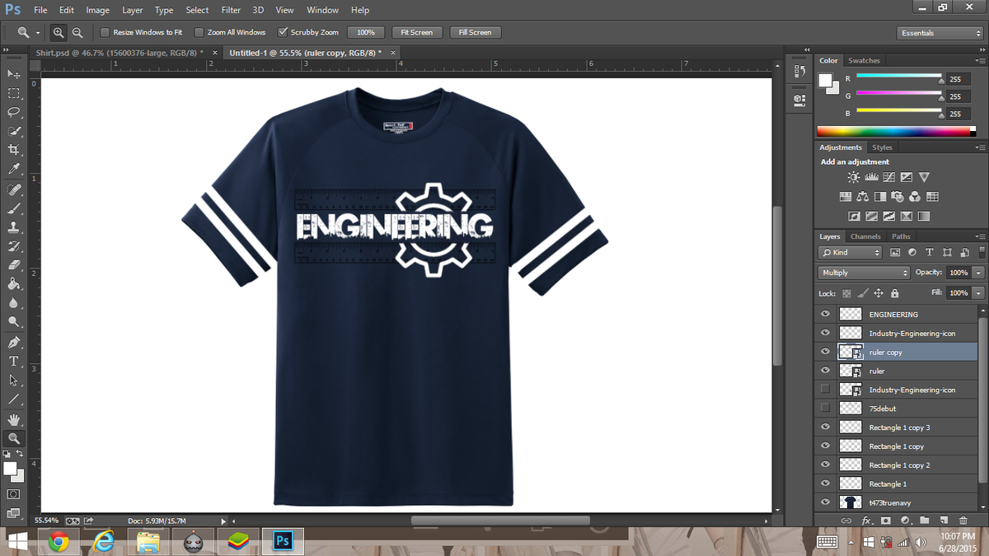Click the Fit Screen button
This screenshot has width=989, height=556.
pos(416,32)
